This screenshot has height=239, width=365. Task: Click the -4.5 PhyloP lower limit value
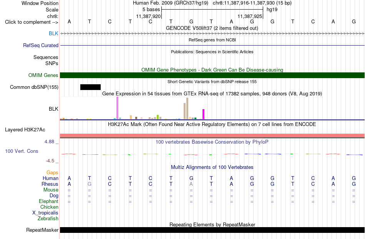click(x=50, y=161)
